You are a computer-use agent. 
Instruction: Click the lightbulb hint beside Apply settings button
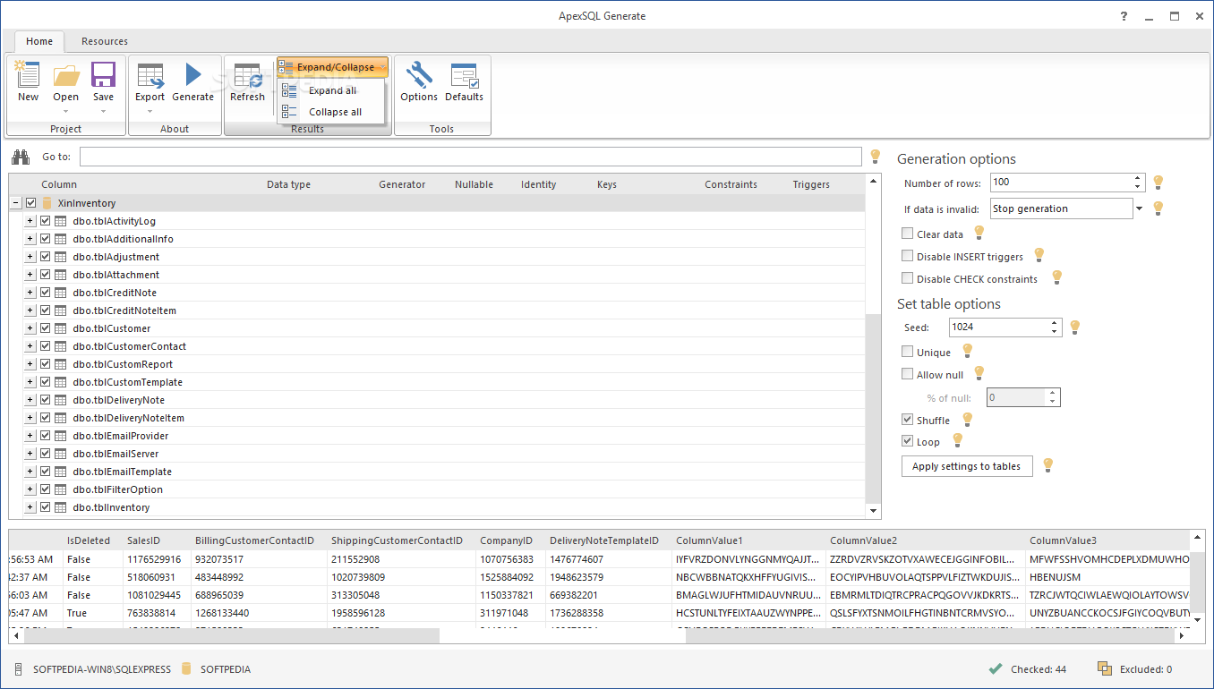point(1048,465)
